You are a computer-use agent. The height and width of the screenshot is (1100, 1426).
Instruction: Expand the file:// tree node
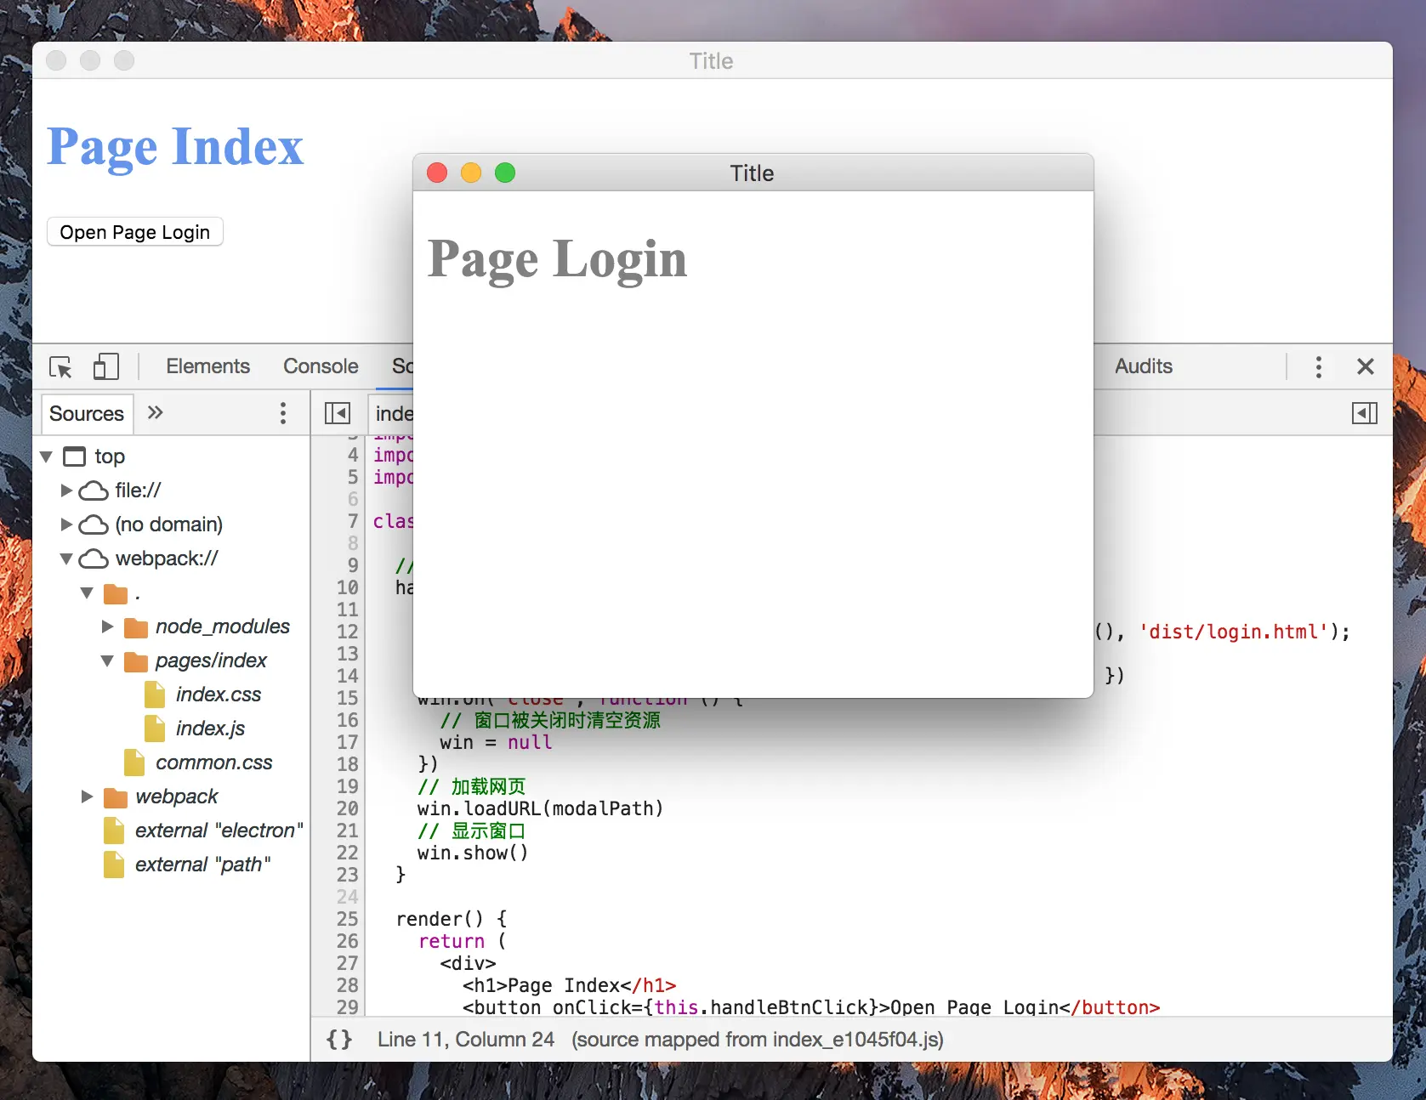click(66, 490)
